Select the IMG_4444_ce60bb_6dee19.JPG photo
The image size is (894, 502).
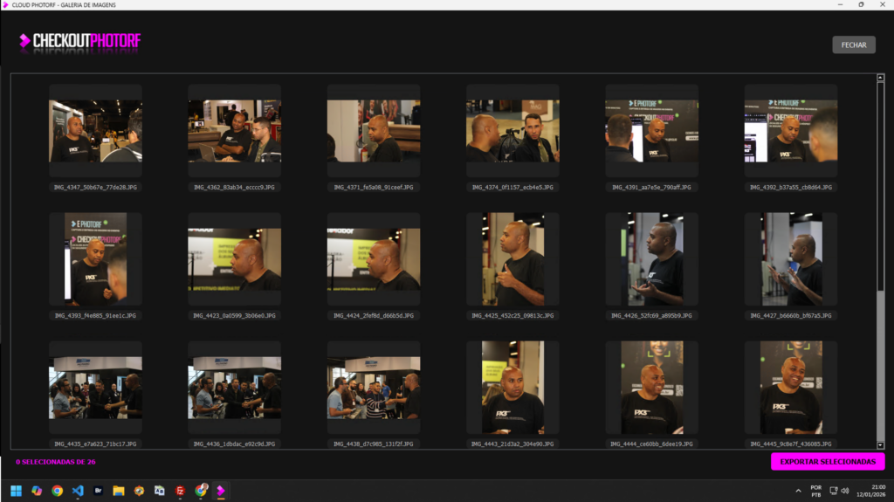[x=651, y=388]
